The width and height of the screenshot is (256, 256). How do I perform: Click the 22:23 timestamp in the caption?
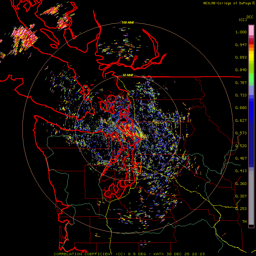click(198, 254)
